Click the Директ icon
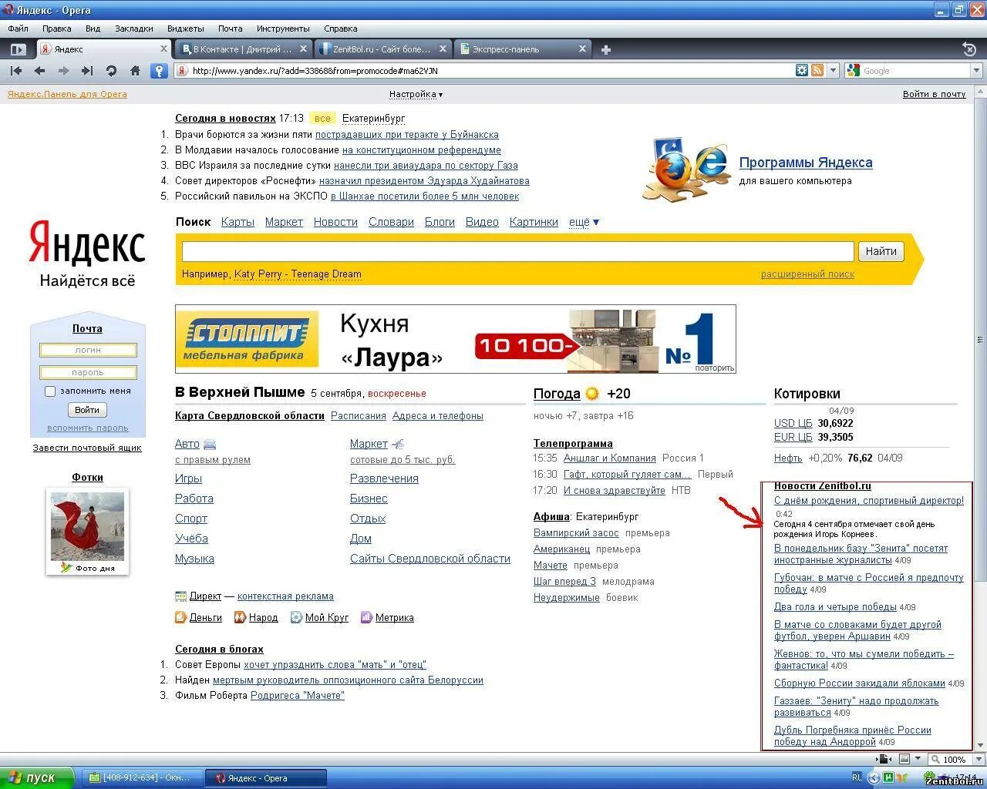Image resolution: width=987 pixels, height=789 pixels. click(180, 596)
